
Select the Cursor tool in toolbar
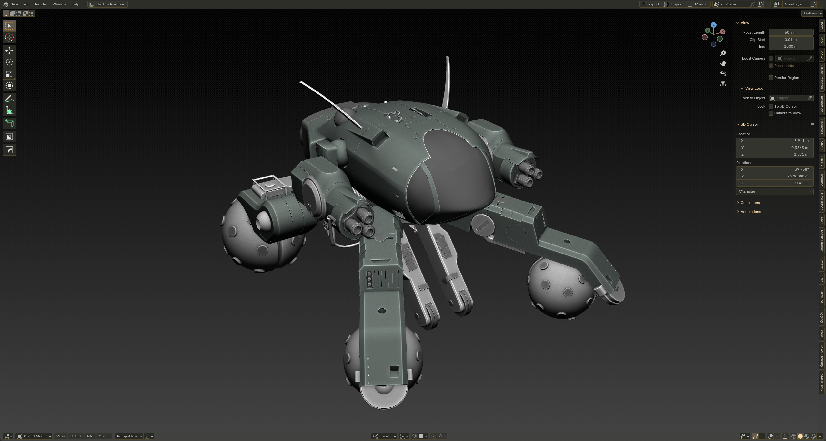(9, 37)
